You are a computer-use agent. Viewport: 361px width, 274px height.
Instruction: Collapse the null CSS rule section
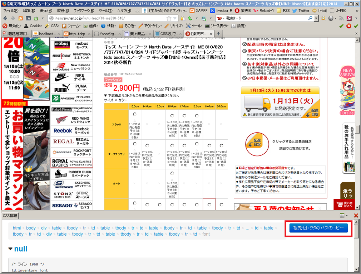[10, 249]
